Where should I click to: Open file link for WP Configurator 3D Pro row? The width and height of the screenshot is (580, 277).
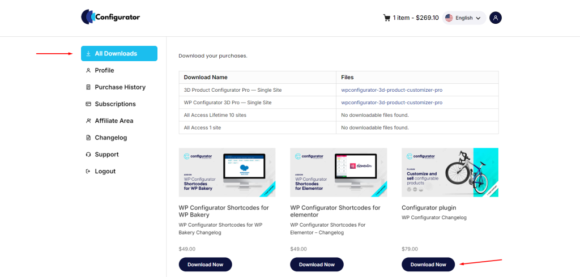coord(392,103)
